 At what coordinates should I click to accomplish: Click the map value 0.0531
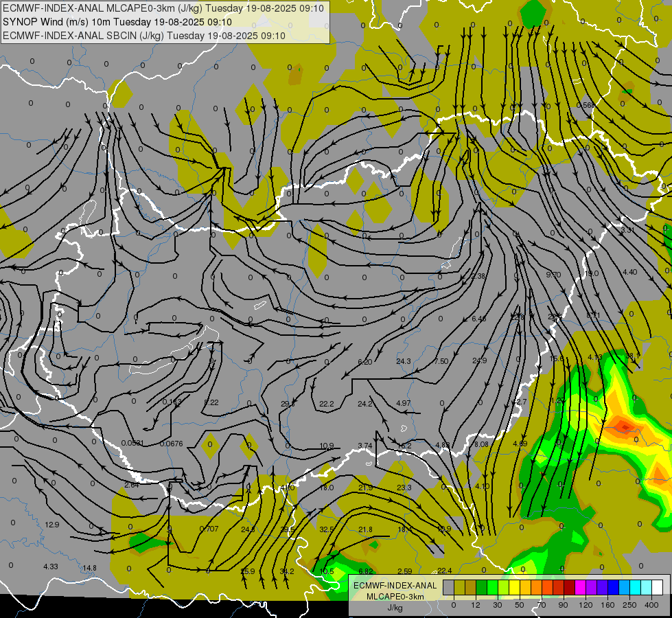click(132, 443)
